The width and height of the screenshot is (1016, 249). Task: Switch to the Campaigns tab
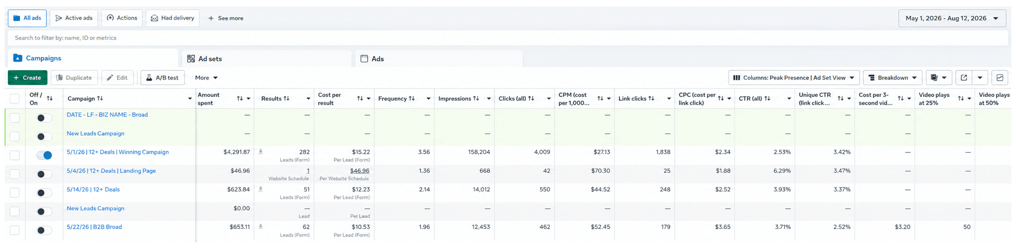(93, 58)
